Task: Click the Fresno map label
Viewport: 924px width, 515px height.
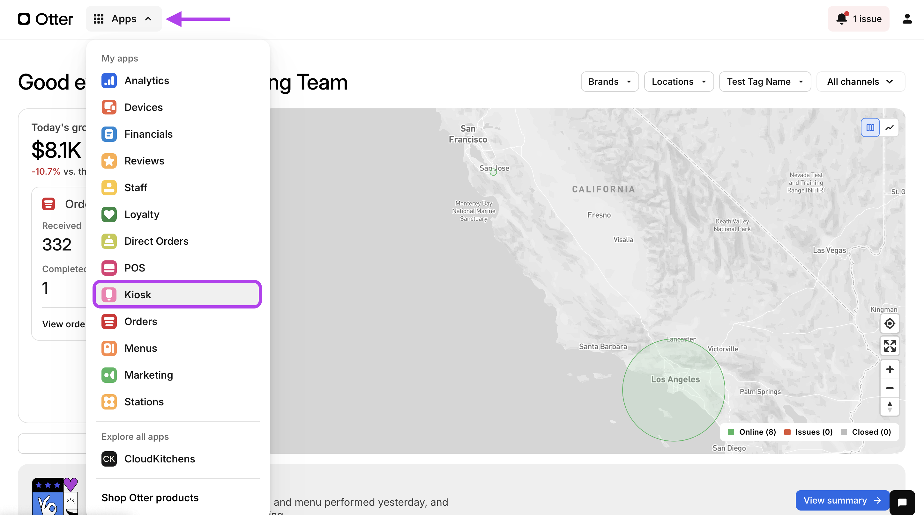Action: pyautogui.click(x=599, y=215)
